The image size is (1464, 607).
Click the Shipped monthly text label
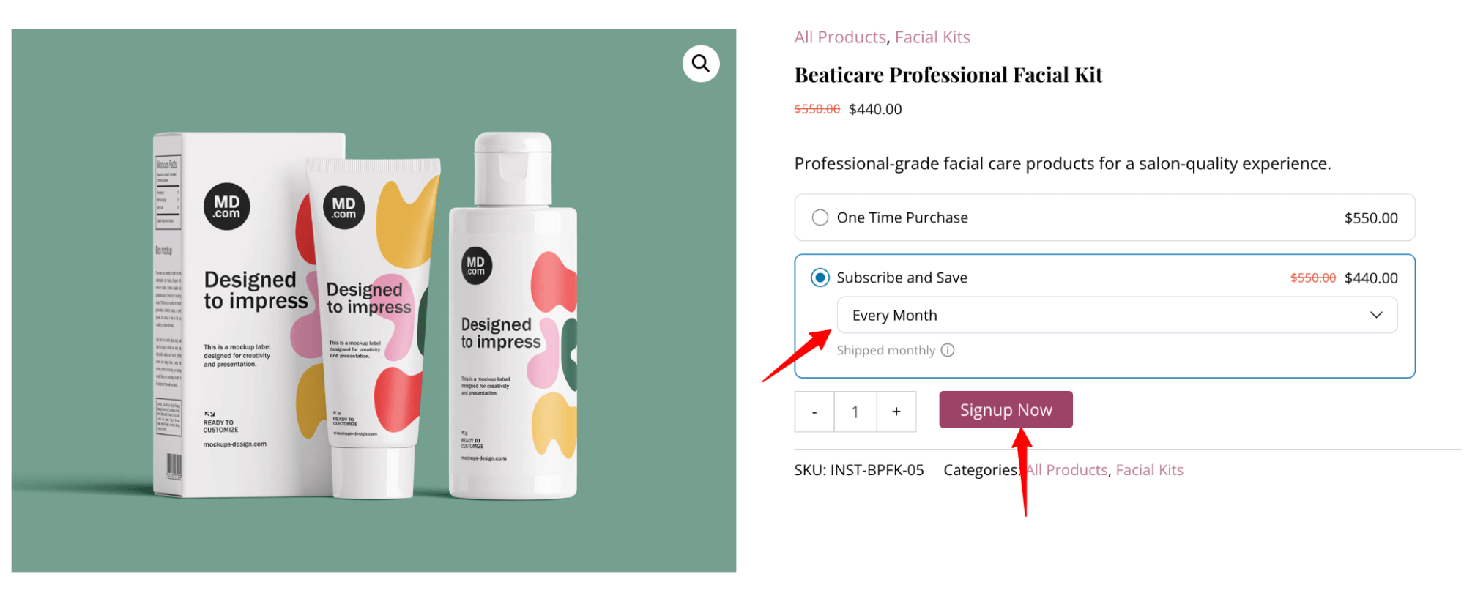tap(885, 350)
